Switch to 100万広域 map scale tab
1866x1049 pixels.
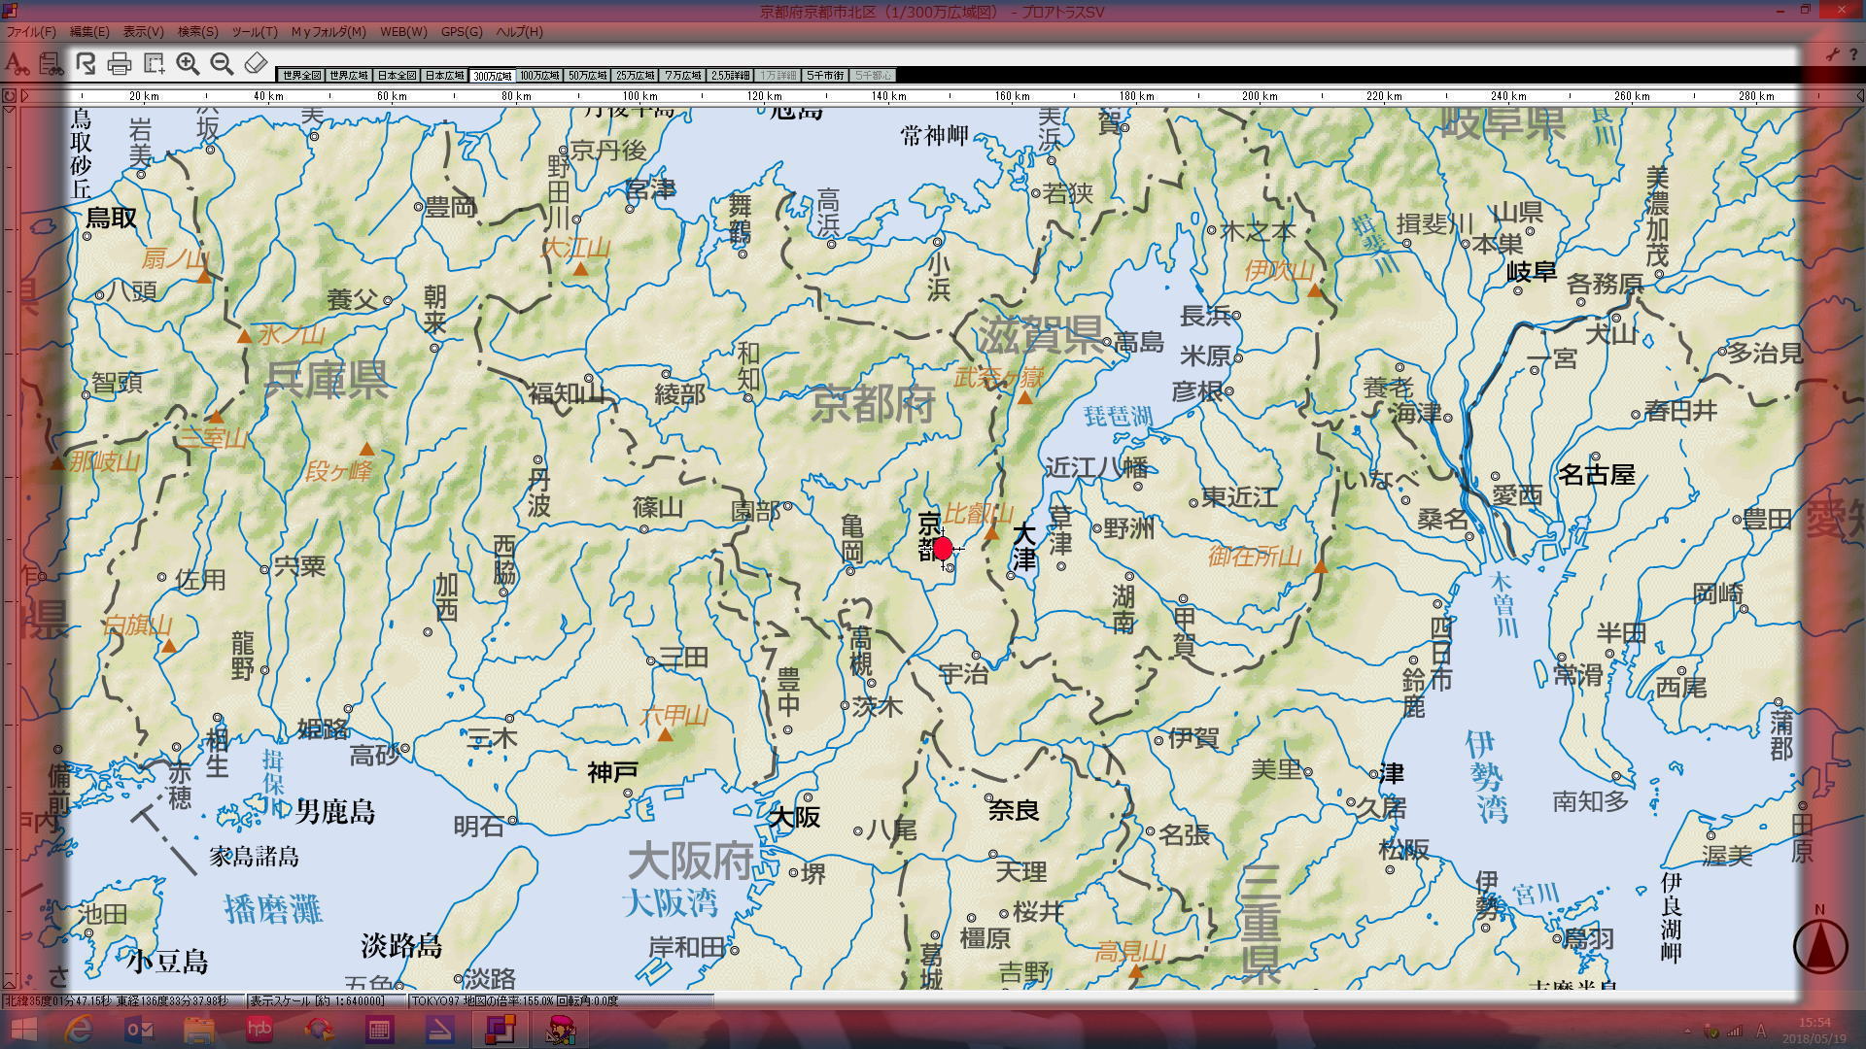click(539, 76)
